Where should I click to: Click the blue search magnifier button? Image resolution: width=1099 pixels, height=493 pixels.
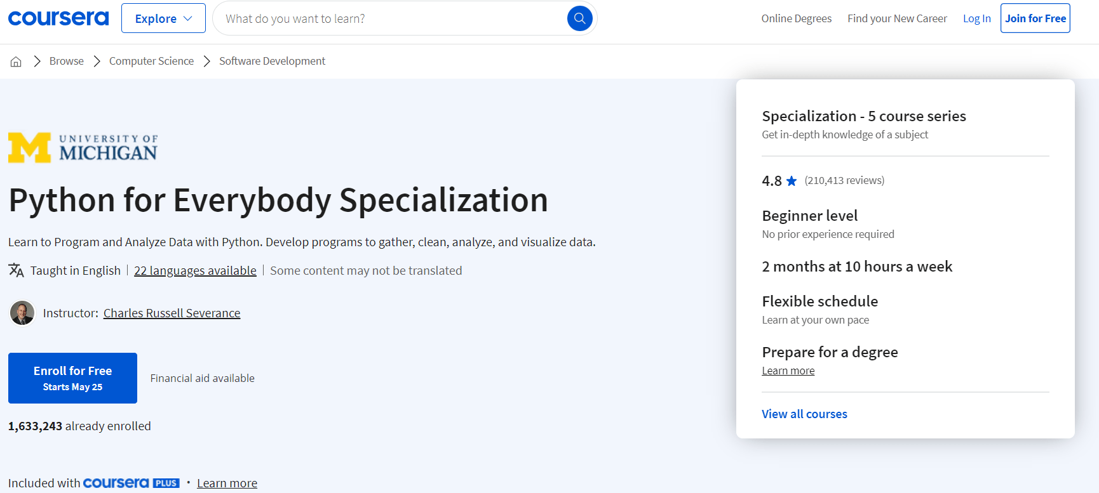pyautogui.click(x=579, y=18)
